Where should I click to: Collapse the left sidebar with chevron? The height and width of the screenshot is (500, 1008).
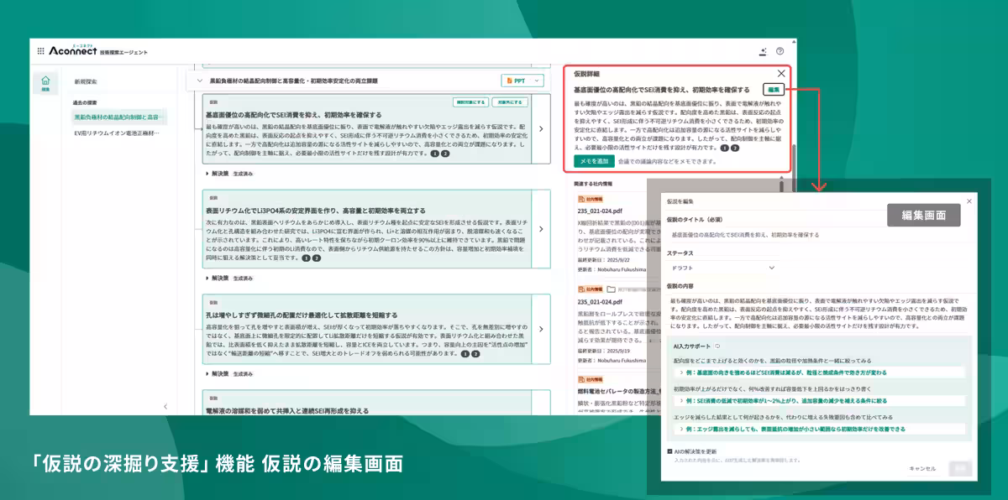coord(165,406)
